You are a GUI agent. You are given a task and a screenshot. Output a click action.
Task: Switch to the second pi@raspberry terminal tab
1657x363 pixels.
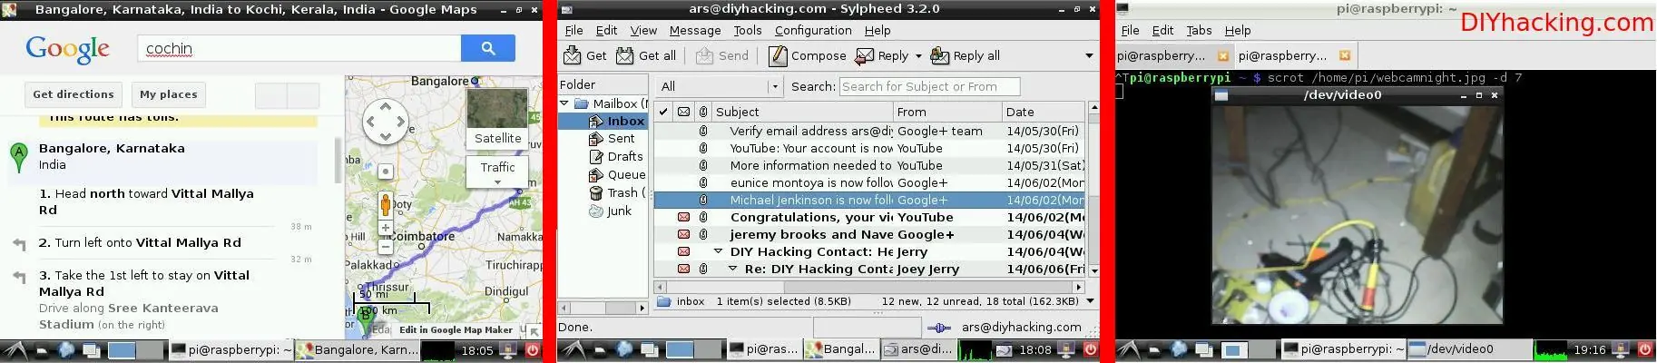1294,56
